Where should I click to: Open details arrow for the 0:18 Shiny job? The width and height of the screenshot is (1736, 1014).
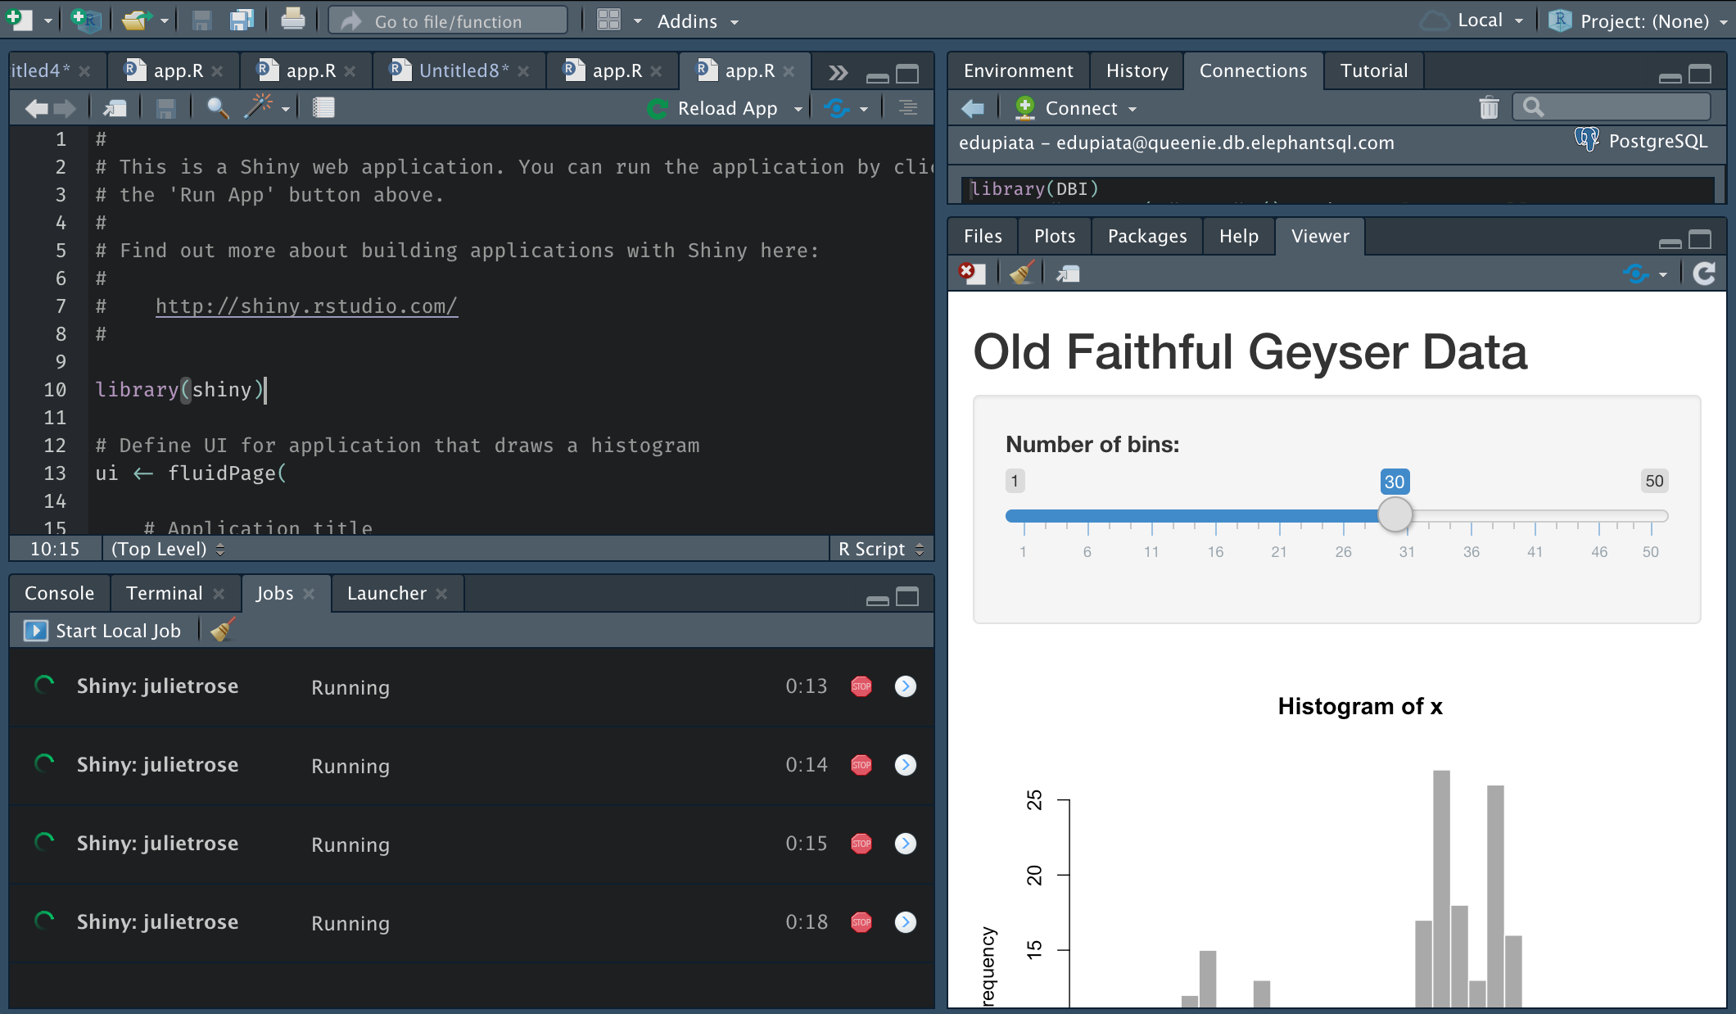pos(906,922)
